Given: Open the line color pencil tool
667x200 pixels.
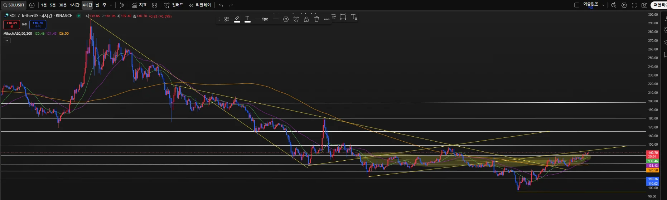Looking at the screenshot, I should click(x=237, y=19).
